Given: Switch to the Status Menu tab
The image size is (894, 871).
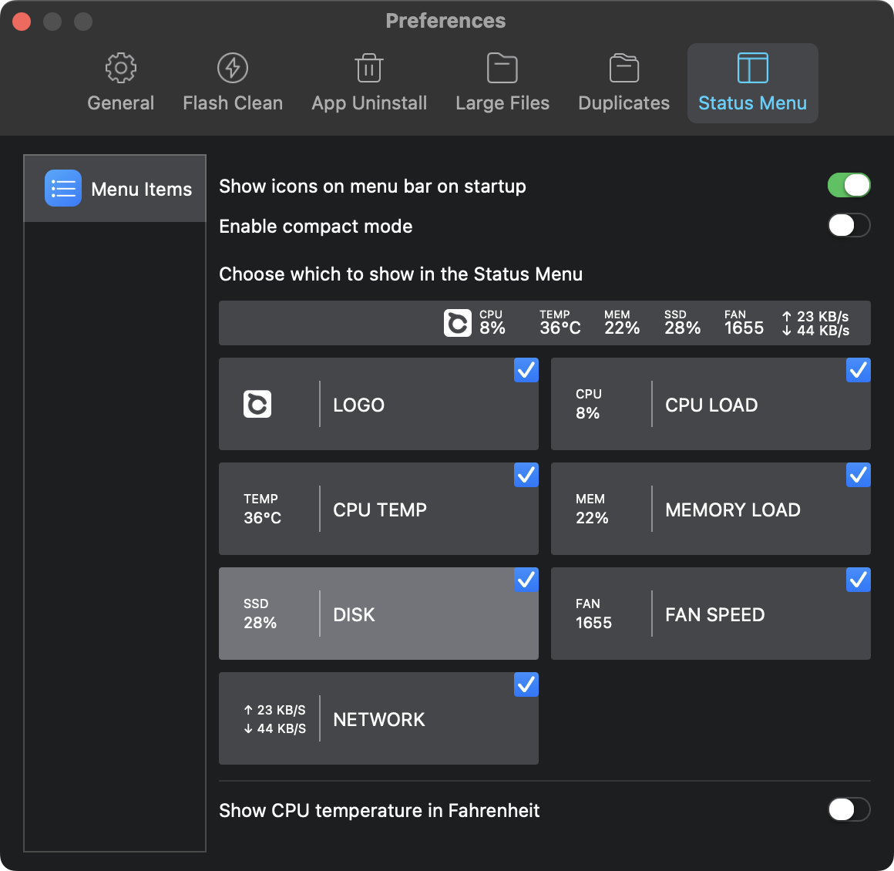Looking at the screenshot, I should tap(752, 83).
